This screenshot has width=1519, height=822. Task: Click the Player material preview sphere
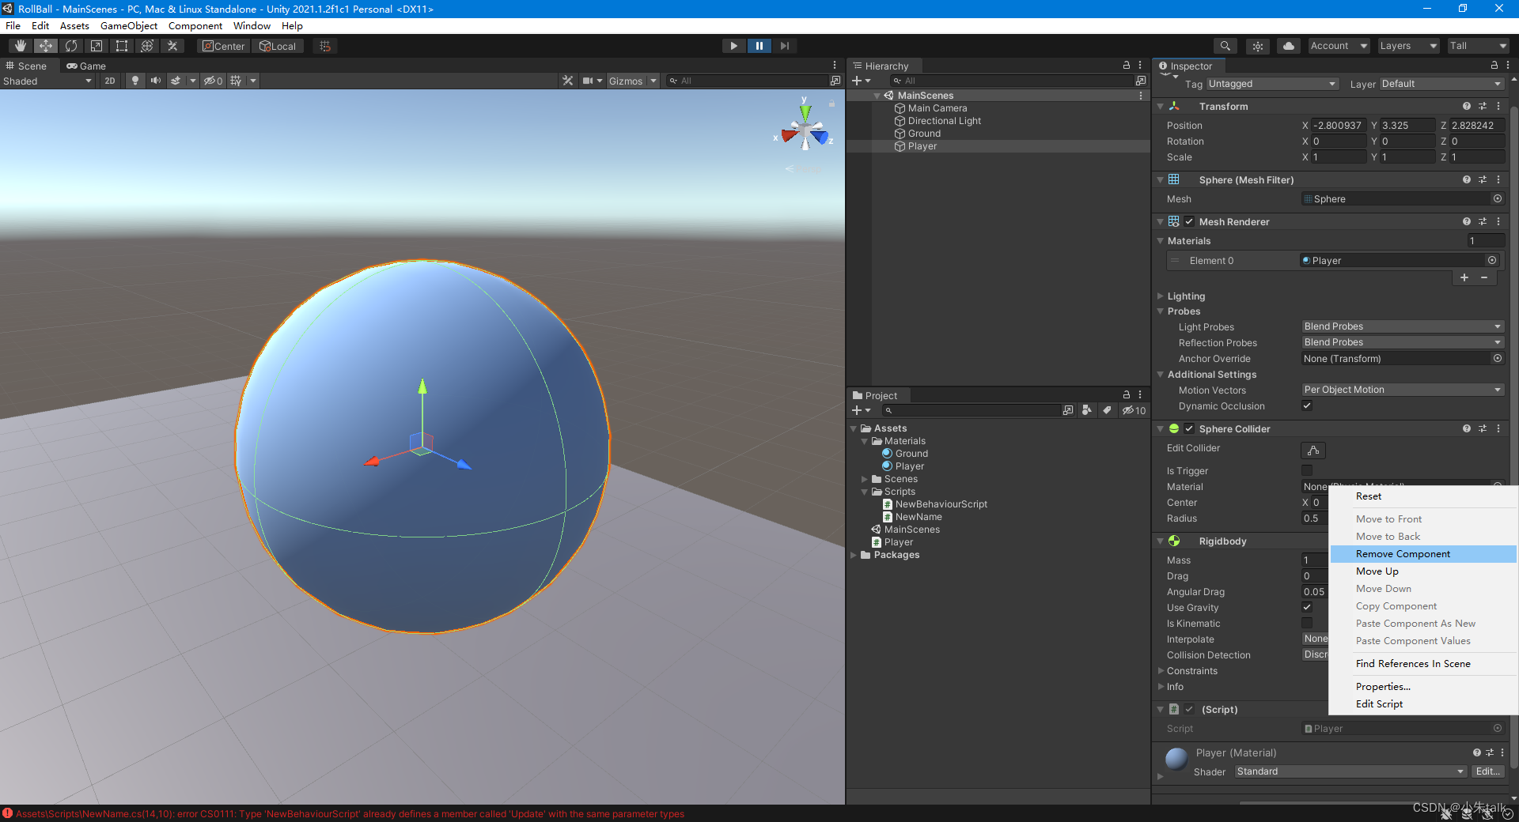1175,759
